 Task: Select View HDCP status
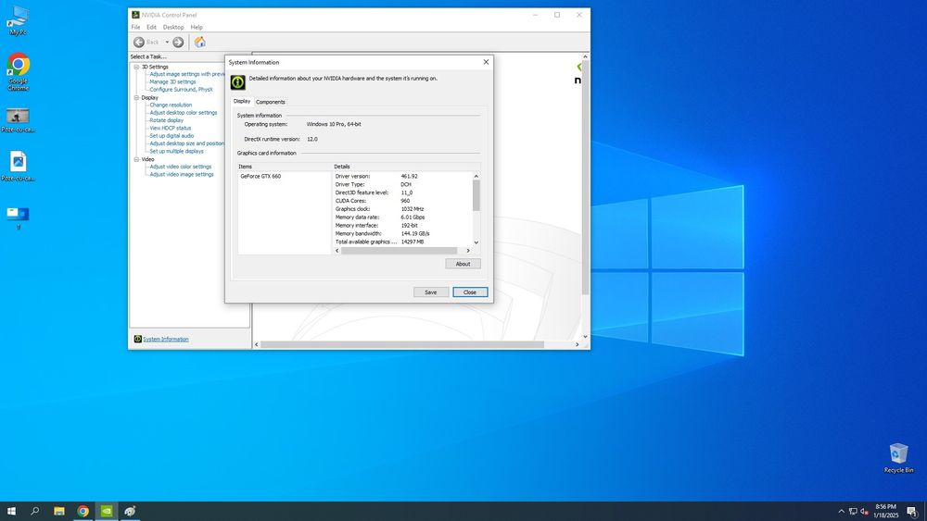(x=171, y=128)
